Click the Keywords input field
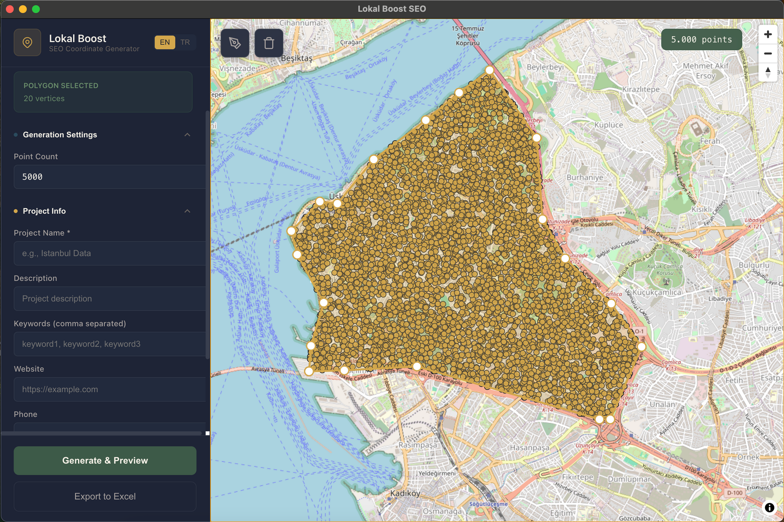784x522 pixels. [x=110, y=344]
